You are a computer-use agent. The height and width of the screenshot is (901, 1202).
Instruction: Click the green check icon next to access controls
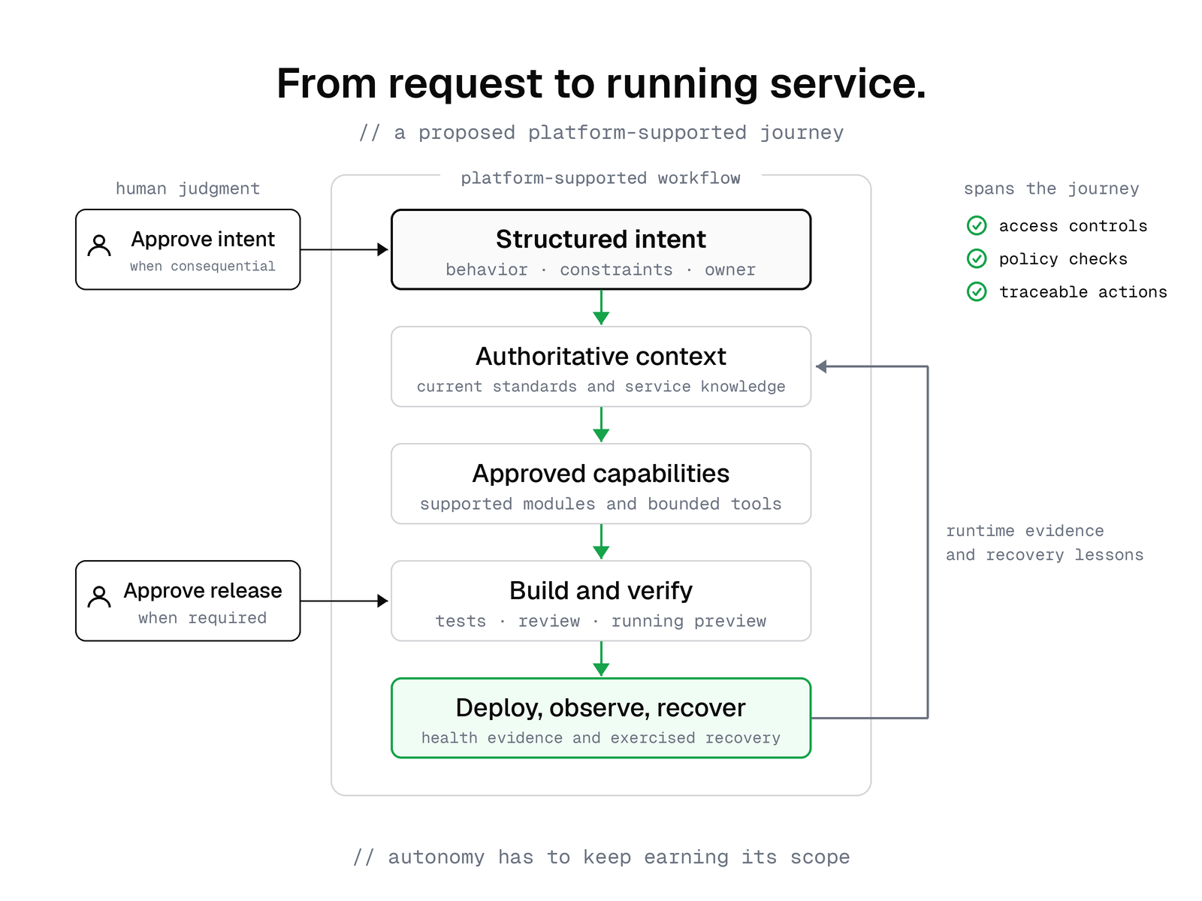(977, 225)
